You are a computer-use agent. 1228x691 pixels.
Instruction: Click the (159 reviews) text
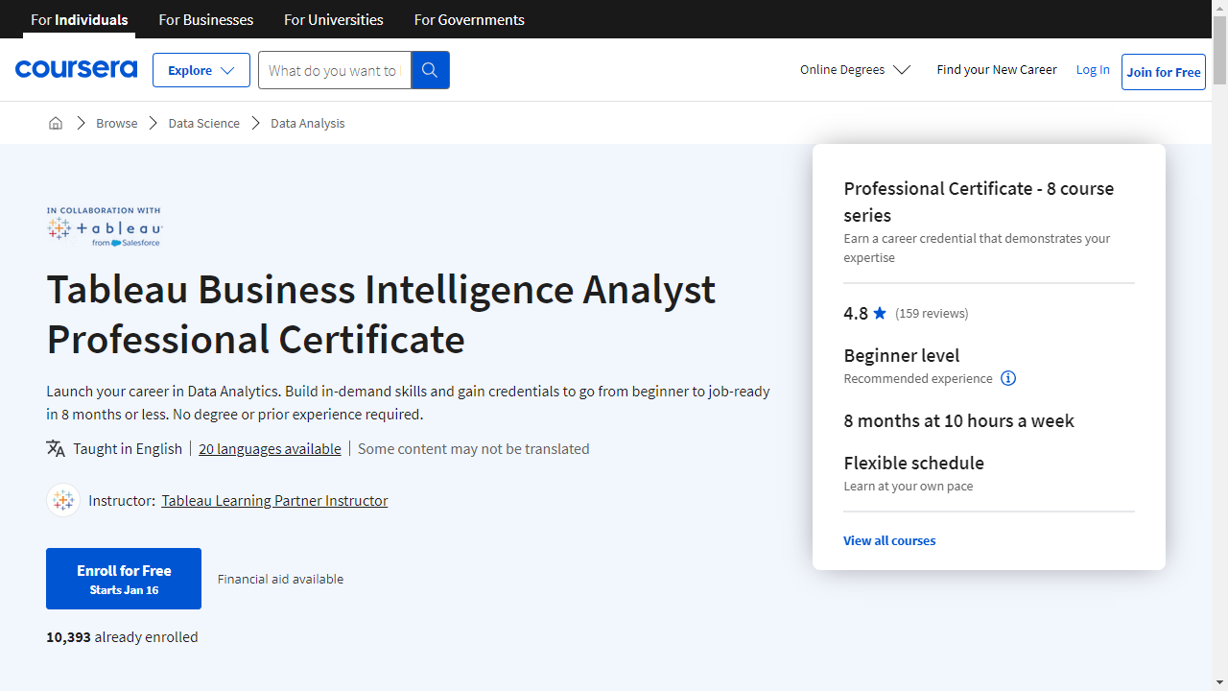[932, 313]
